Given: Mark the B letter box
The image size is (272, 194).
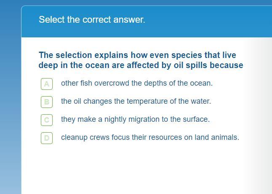Looking at the screenshot, I should 47,102.
